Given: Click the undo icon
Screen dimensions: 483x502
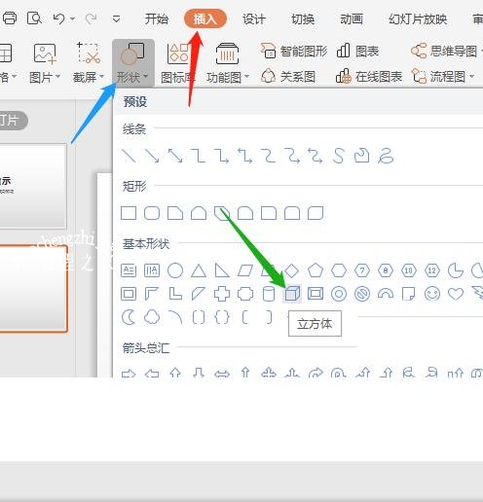Looking at the screenshot, I should pos(58,18).
